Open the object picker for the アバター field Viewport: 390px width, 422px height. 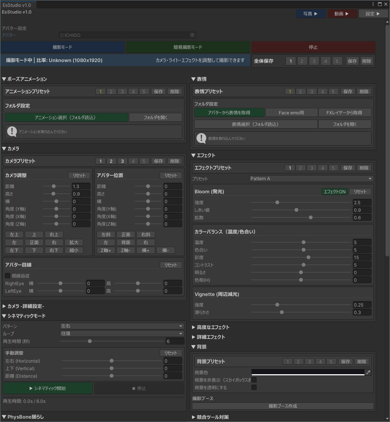[192, 35]
